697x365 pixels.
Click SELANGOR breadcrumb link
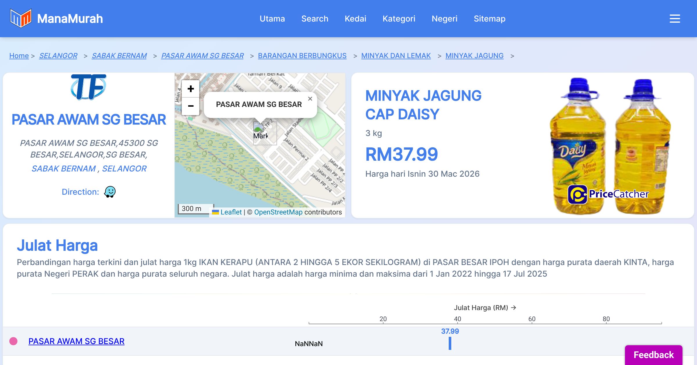58,56
